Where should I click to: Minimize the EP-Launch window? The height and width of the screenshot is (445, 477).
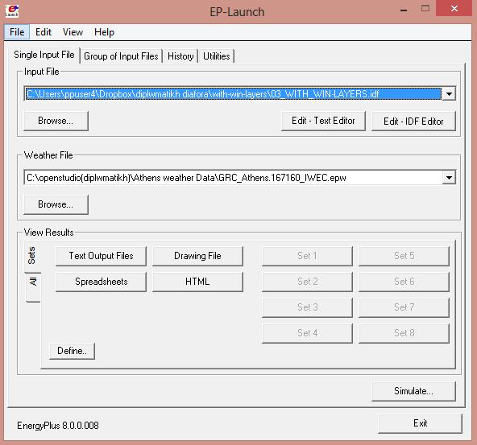(x=404, y=10)
